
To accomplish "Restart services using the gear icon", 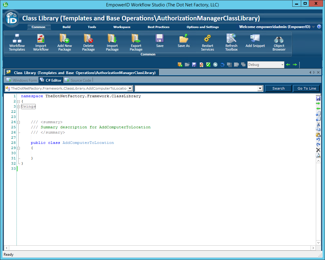I will click(207, 42).
